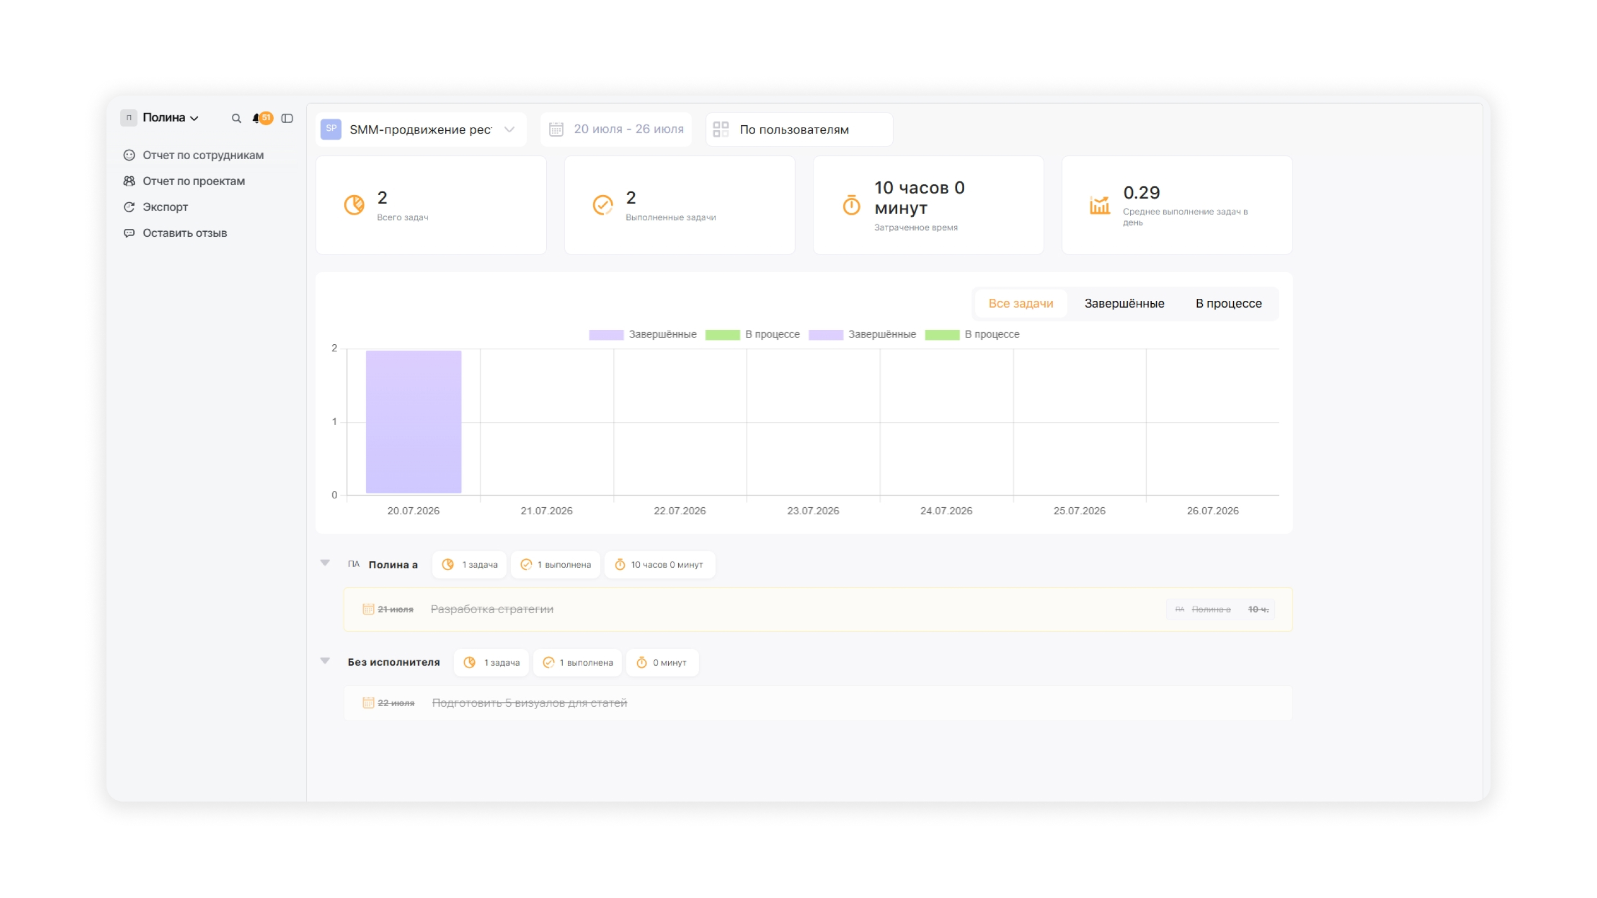The width and height of the screenshot is (1597, 898).
Task: Click the purple bar for 20.07.2026
Action: coord(414,422)
